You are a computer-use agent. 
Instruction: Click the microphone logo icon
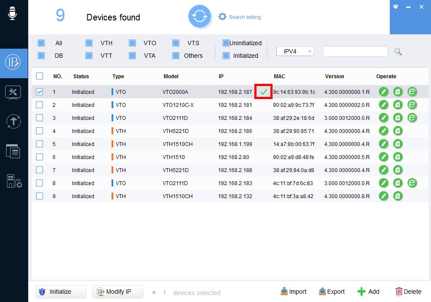pos(12,13)
